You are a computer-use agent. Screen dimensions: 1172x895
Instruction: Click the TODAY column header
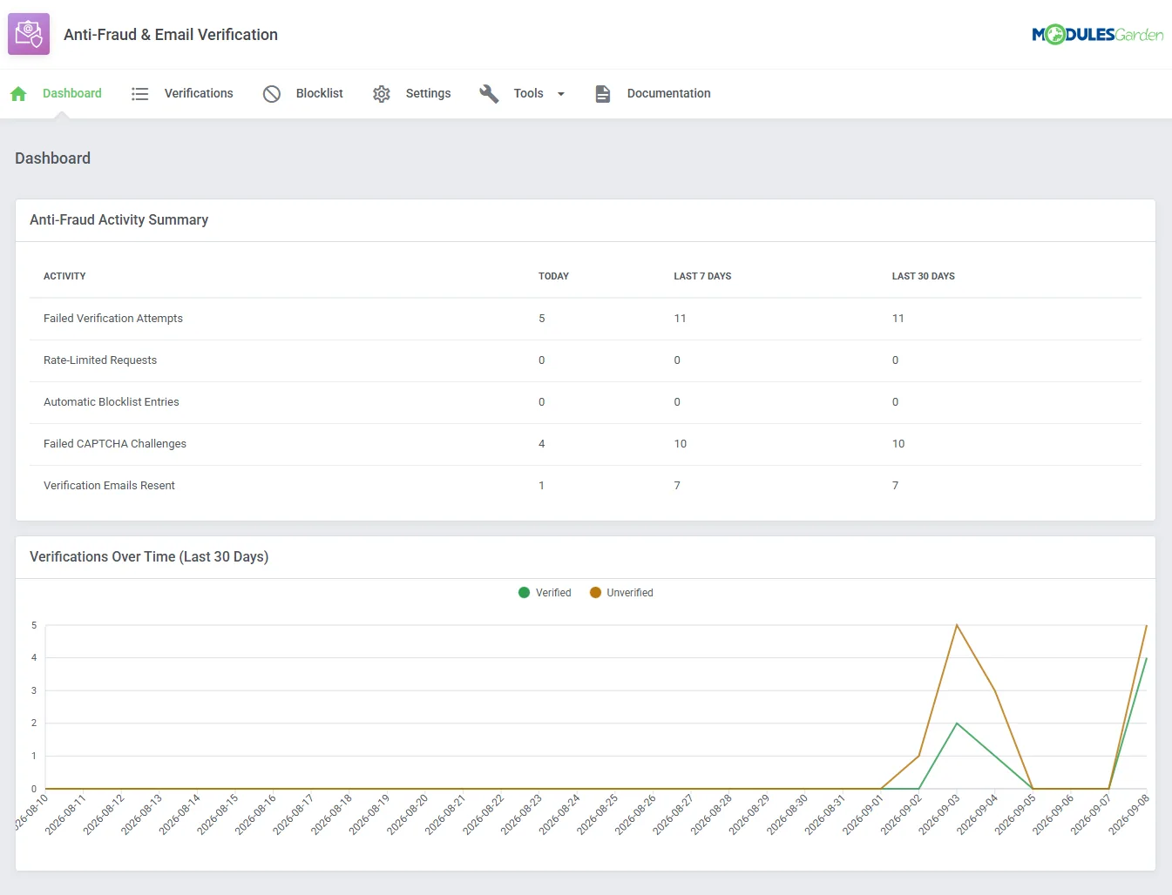click(x=553, y=277)
